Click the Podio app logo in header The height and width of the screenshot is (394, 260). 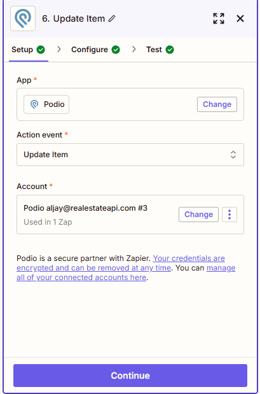pyautogui.click(x=23, y=18)
